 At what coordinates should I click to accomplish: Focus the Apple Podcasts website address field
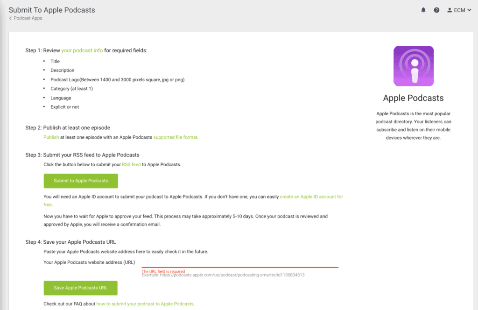[x=240, y=263]
